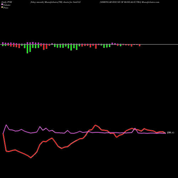Select the Price legend label

pyautogui.click(x=6, y=8)
